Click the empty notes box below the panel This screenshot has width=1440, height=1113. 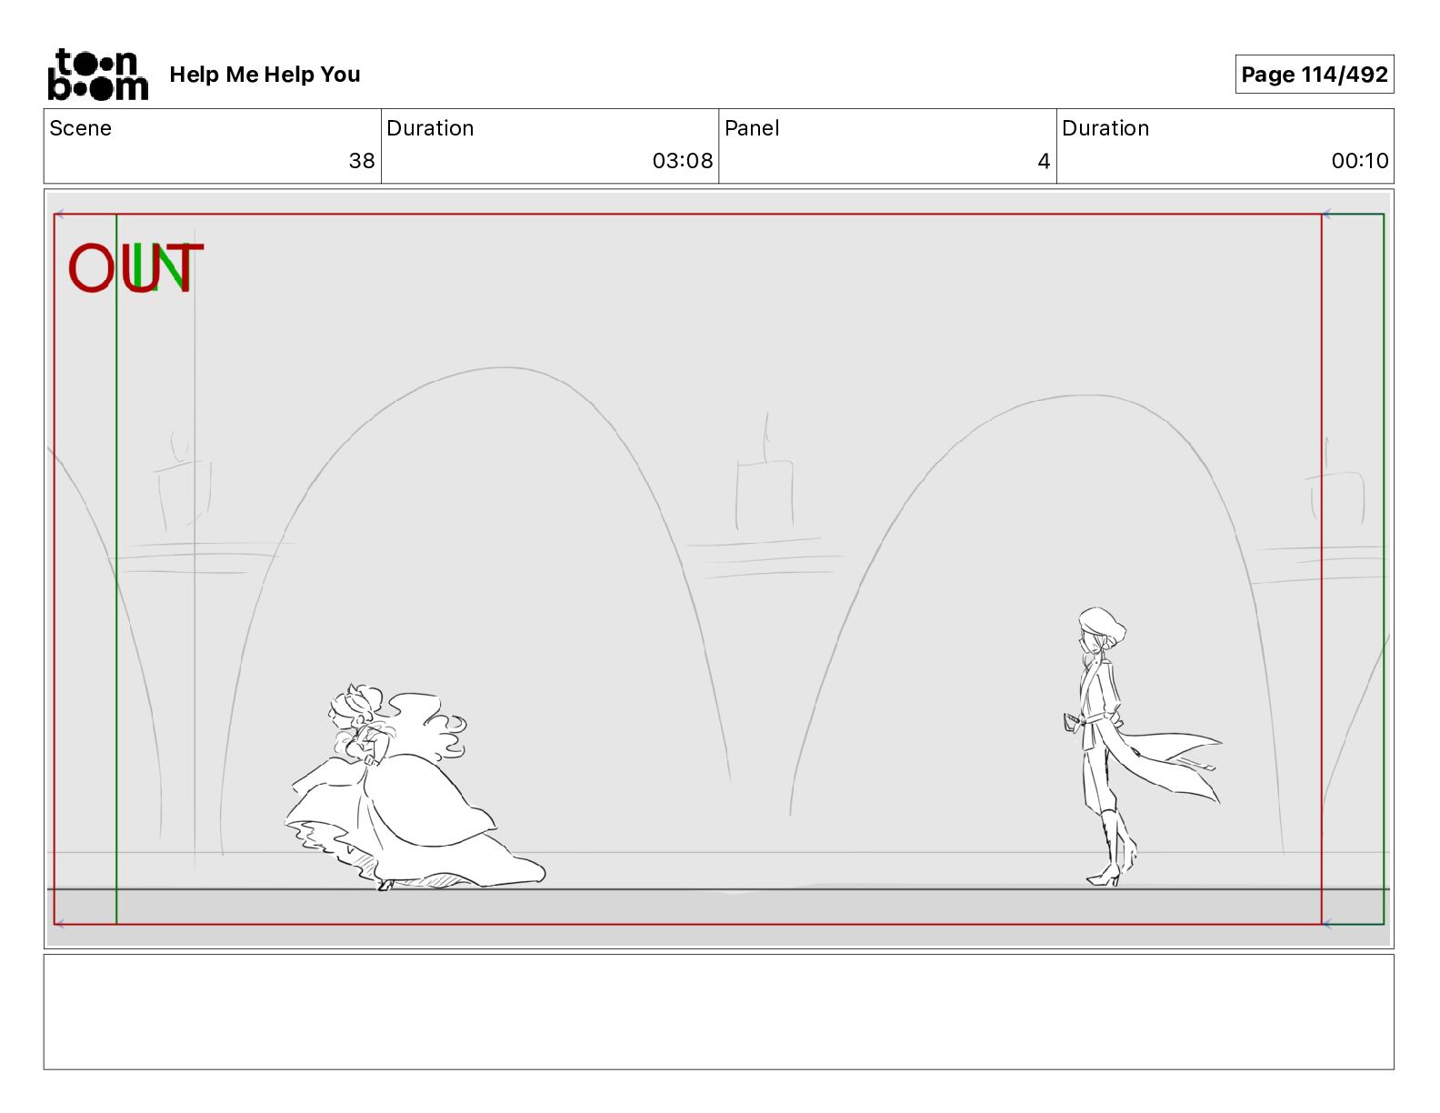pos(718,1011)
